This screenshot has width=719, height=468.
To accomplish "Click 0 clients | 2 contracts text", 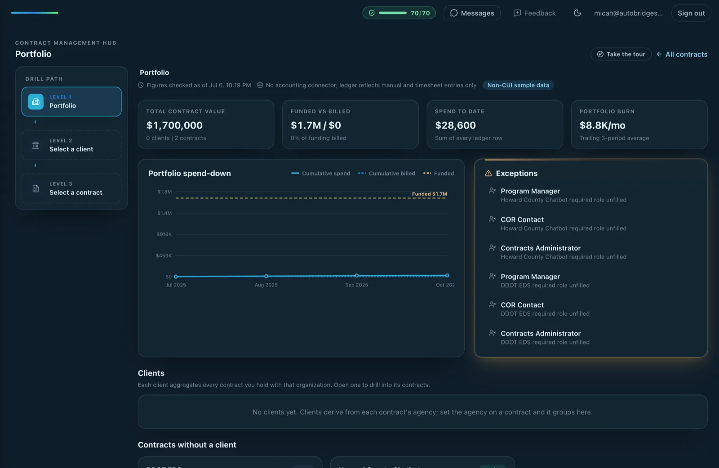I will [x=176, y=138].
